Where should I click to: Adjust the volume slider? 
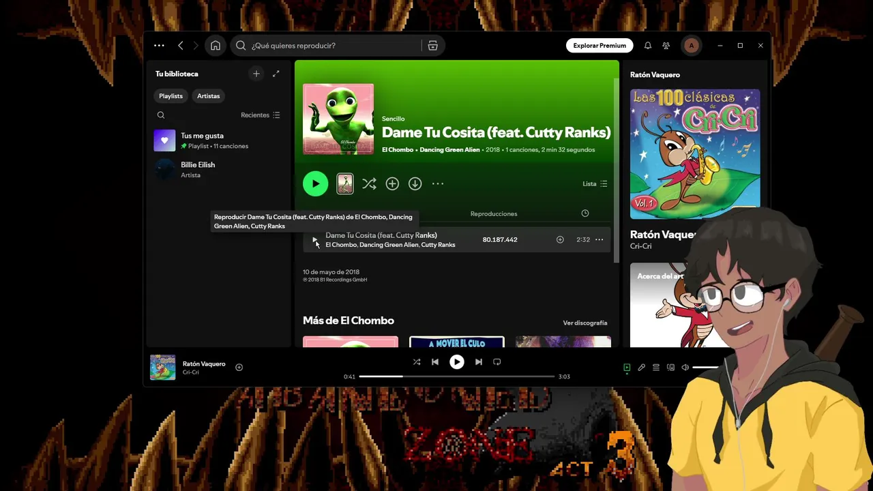(707, 368)
